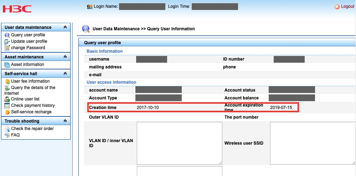Click the Trouble shooting header
This screenshot has height=176, width=356.
36,121
